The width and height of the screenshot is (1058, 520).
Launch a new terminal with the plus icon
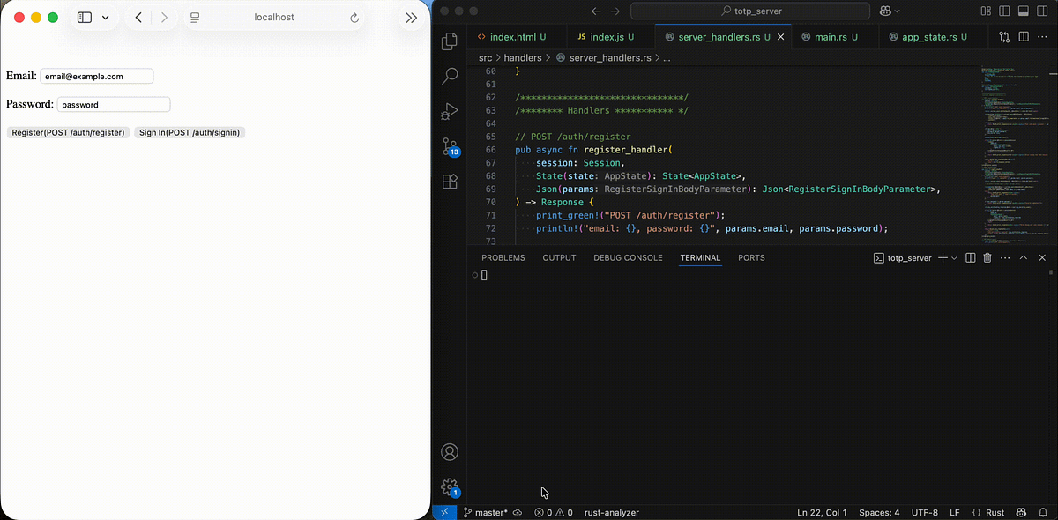point(943,257)
